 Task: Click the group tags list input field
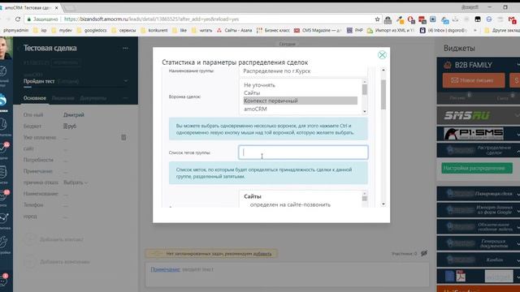(x=303, y=152)
